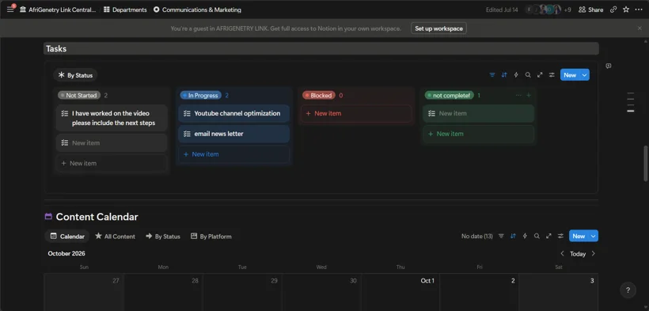Open the sidebar hamburger menu
Screen dimensions: 649x311
10,9
